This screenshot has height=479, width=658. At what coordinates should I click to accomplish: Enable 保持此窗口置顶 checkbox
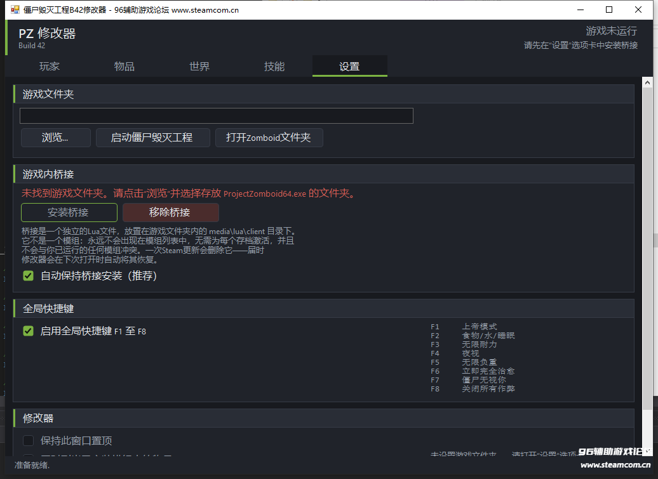(28, 440)
